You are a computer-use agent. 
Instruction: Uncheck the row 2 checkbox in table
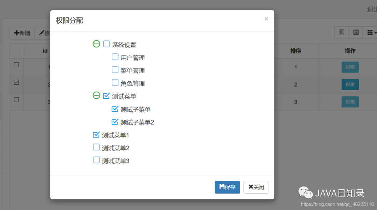click(x=16, y=82)
